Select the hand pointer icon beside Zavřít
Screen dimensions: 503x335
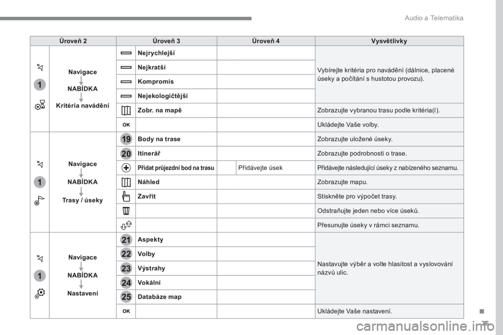pyautogui.click(x=126, y=196)
